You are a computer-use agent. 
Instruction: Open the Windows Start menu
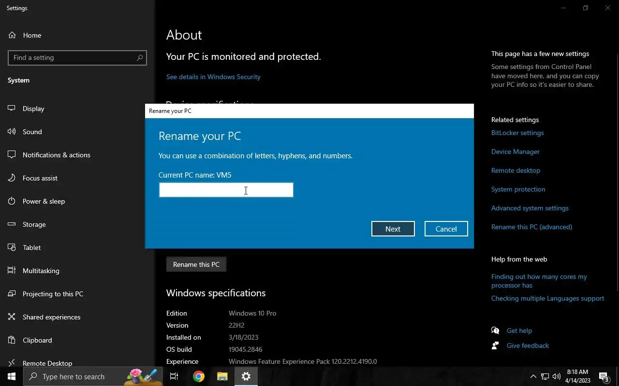[x=12, y=376]
